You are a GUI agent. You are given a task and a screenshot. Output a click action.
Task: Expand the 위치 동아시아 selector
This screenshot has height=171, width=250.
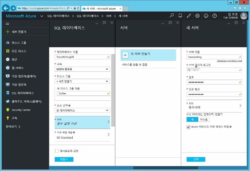pos(214,106)
